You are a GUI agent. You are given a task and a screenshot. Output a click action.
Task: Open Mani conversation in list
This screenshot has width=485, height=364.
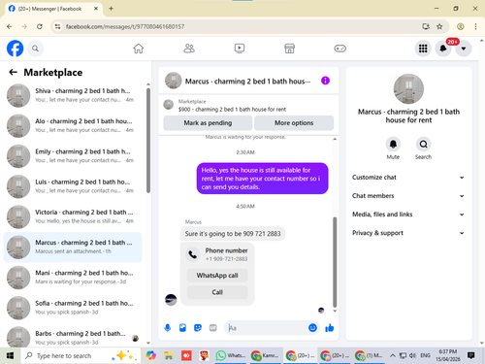(x=73, y=278)
